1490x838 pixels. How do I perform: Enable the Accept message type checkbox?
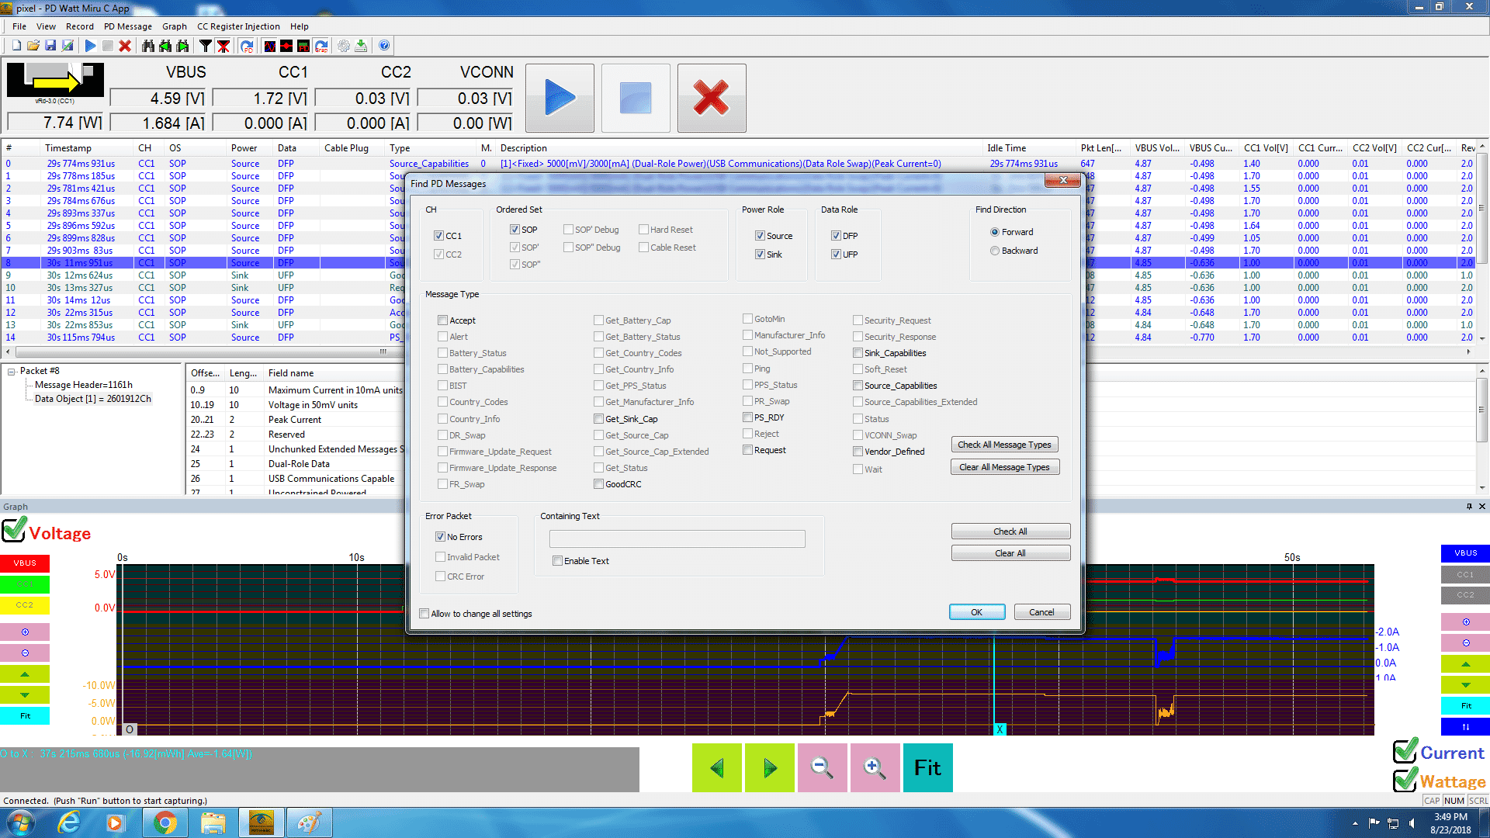(x=443, y=320)
